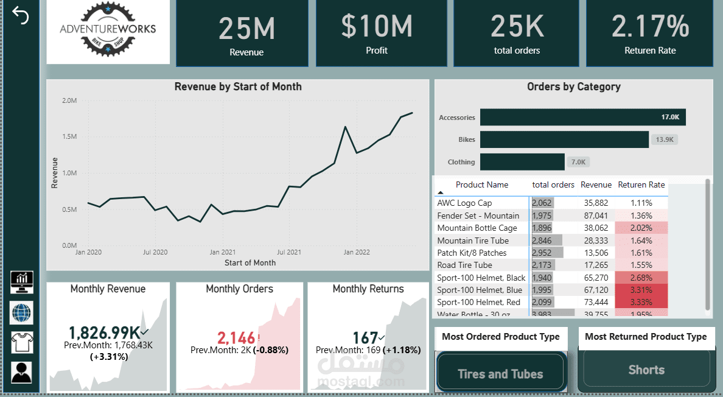Click the sort arrow under Product Name header
The width and height of the screenshot is (723, 397).
click(441, 193)
